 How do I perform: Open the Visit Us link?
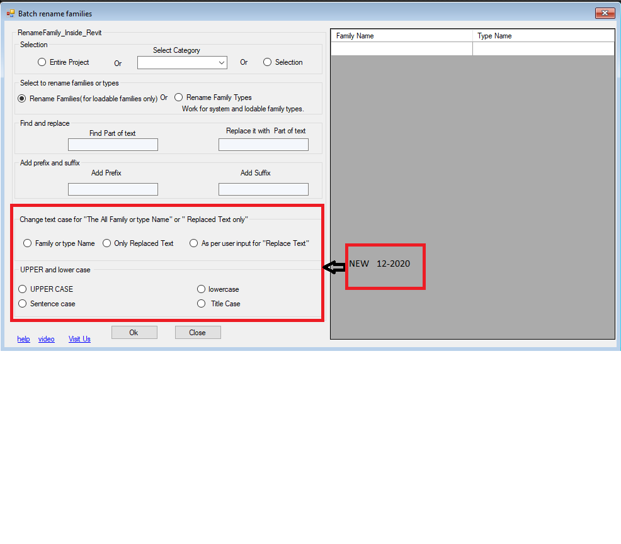click(x=79, y=339)
